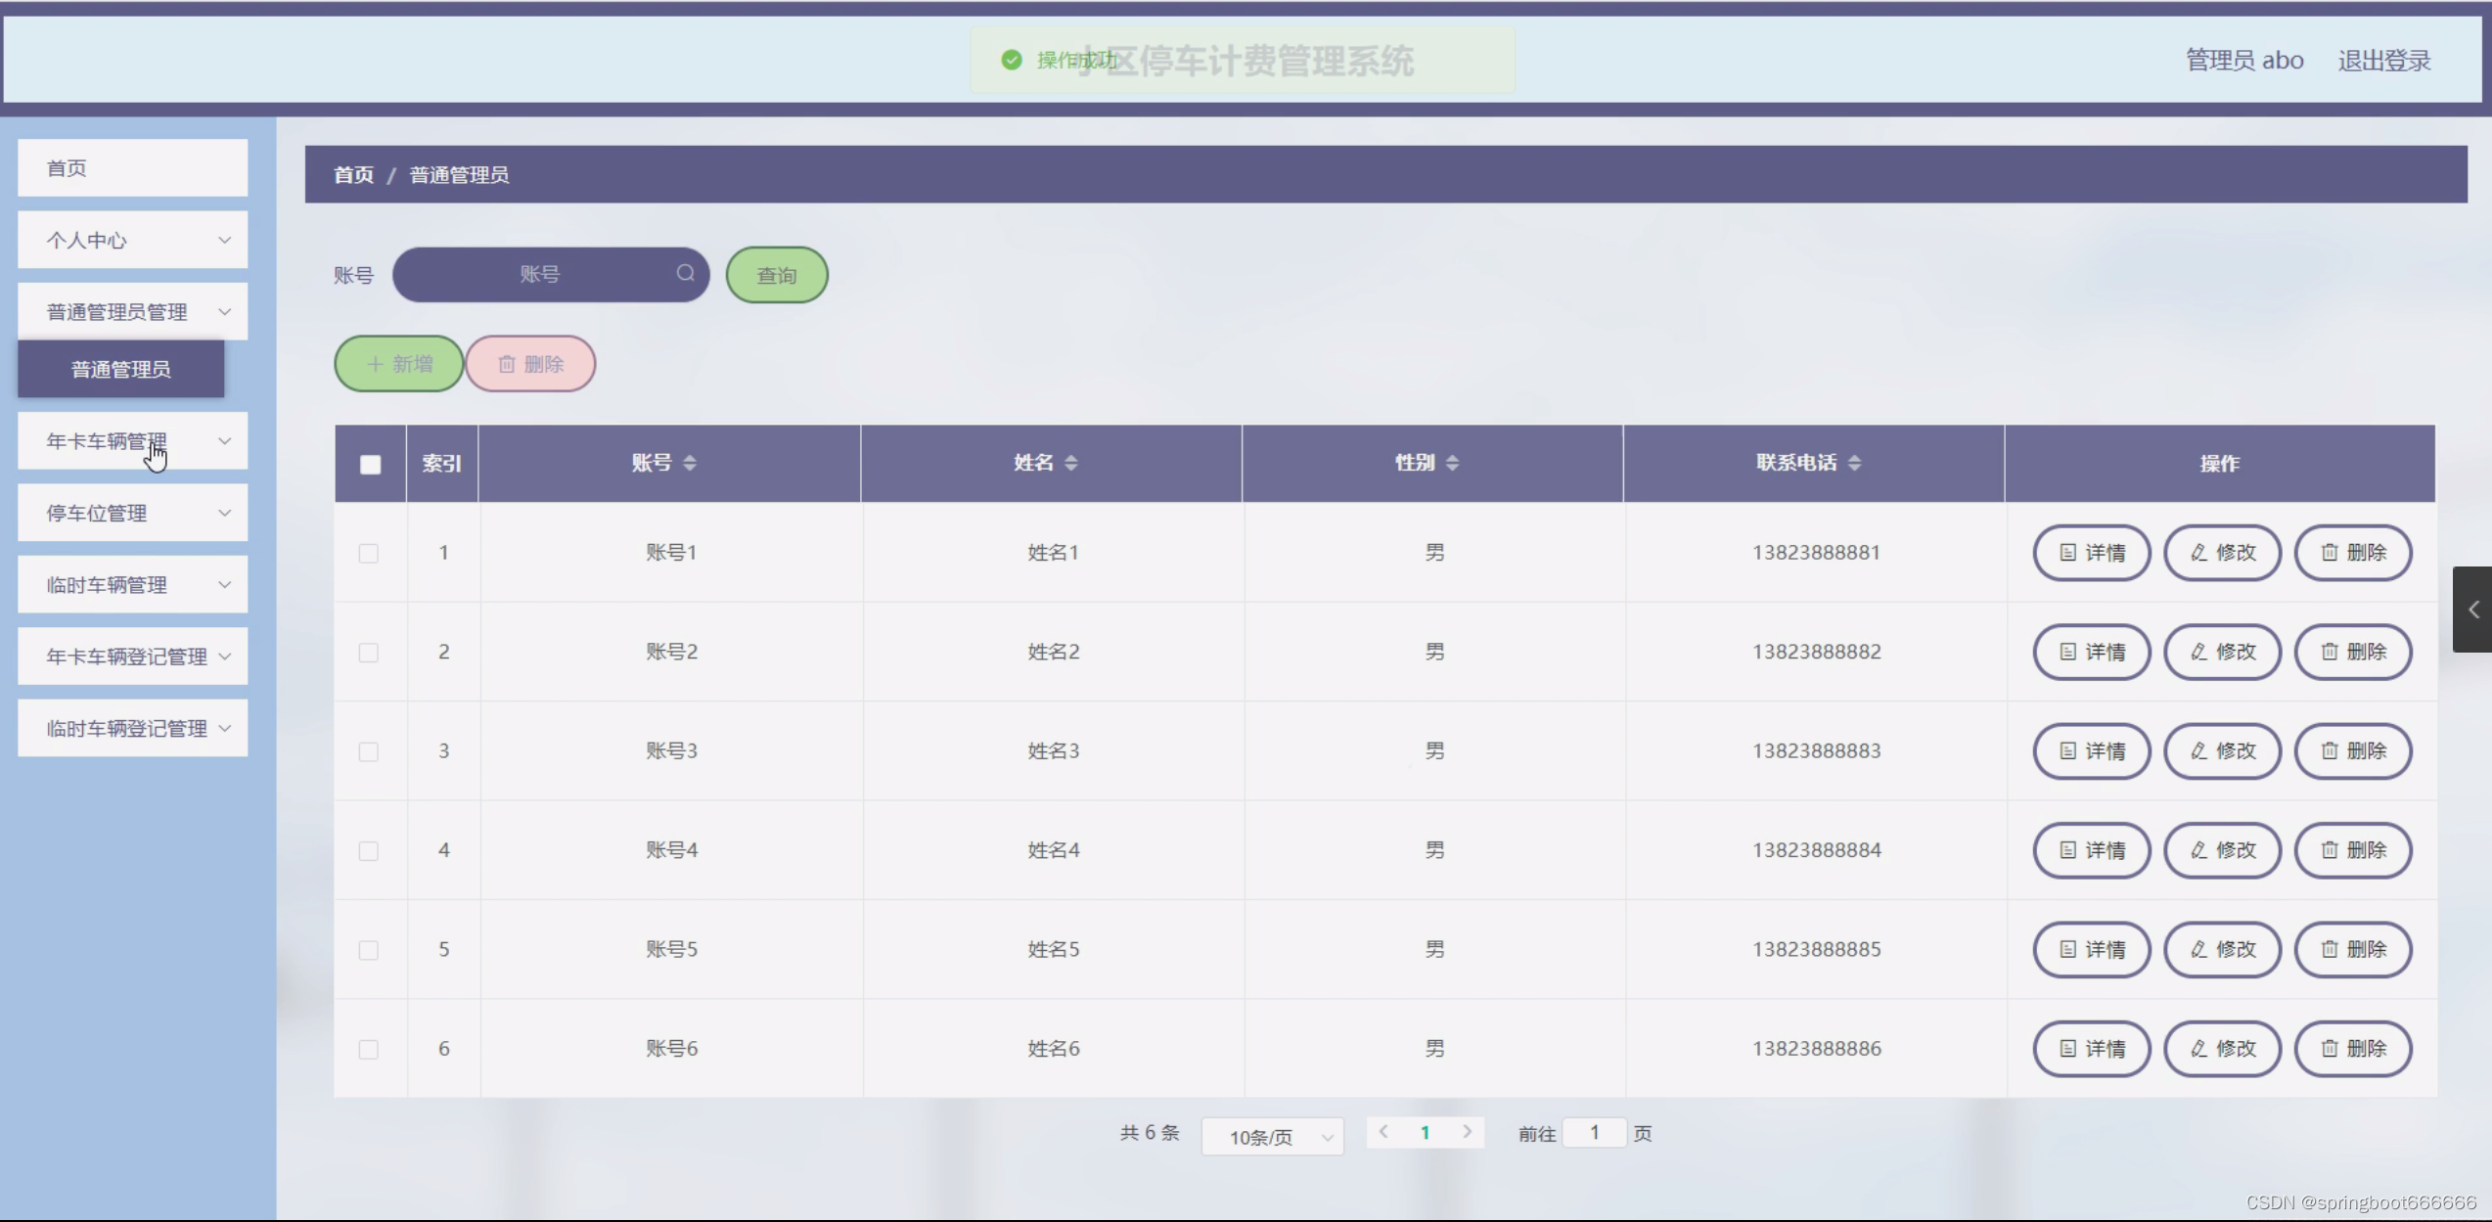Select the checkbox for row 账号4
Viewport: 2492px width, 1222px height.
[369, 851]
